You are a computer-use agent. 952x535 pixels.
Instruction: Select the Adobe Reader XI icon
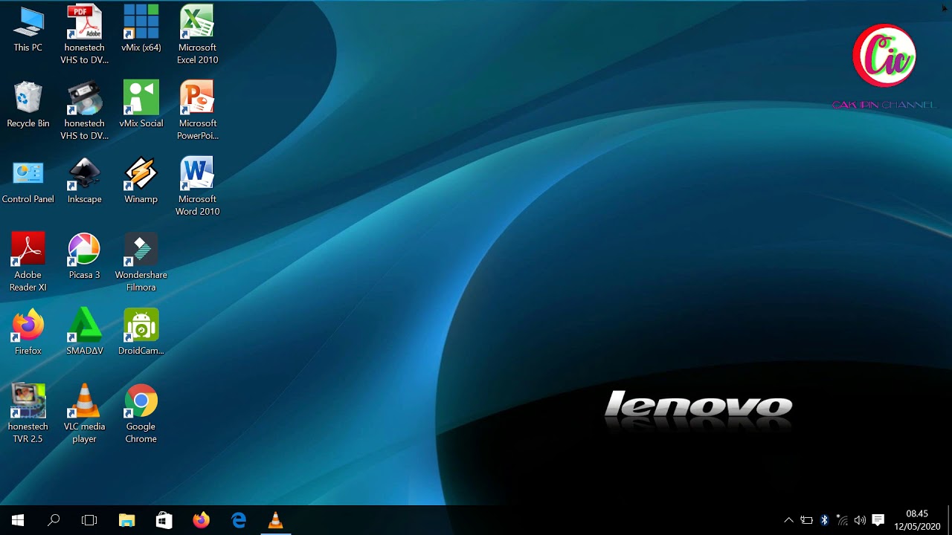click(28, 262)
